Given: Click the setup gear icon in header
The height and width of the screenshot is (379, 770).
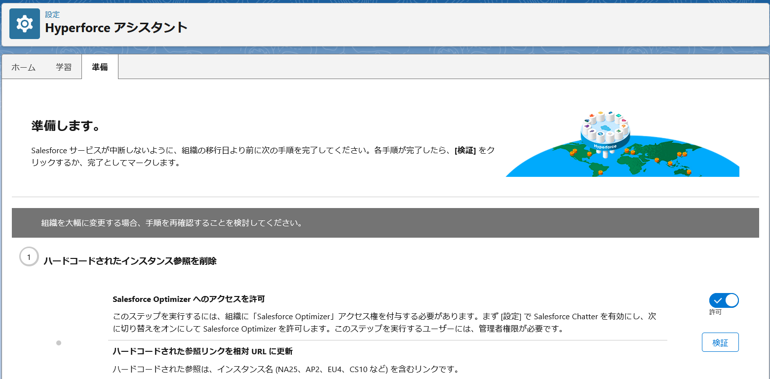Looking at the screenshot, I should click(x=25, y=24).
